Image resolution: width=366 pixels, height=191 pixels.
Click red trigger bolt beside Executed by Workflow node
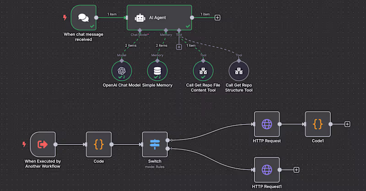[24, 144]
